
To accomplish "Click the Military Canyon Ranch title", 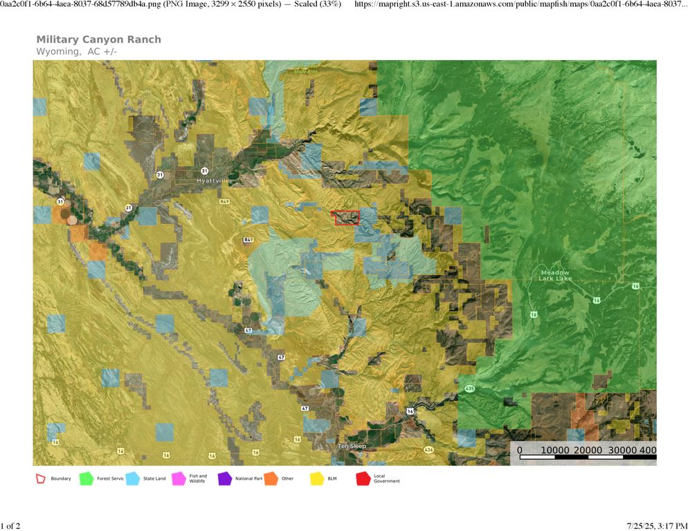I will pos(98,39).
